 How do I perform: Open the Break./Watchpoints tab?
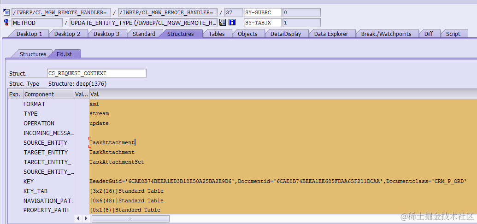(x=386, y=34)
